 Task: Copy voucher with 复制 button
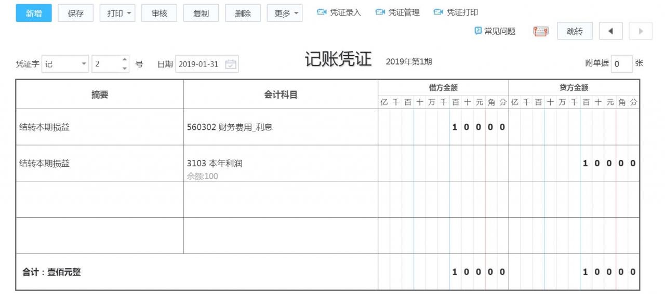pyautogui.click(x=201, y=14)
